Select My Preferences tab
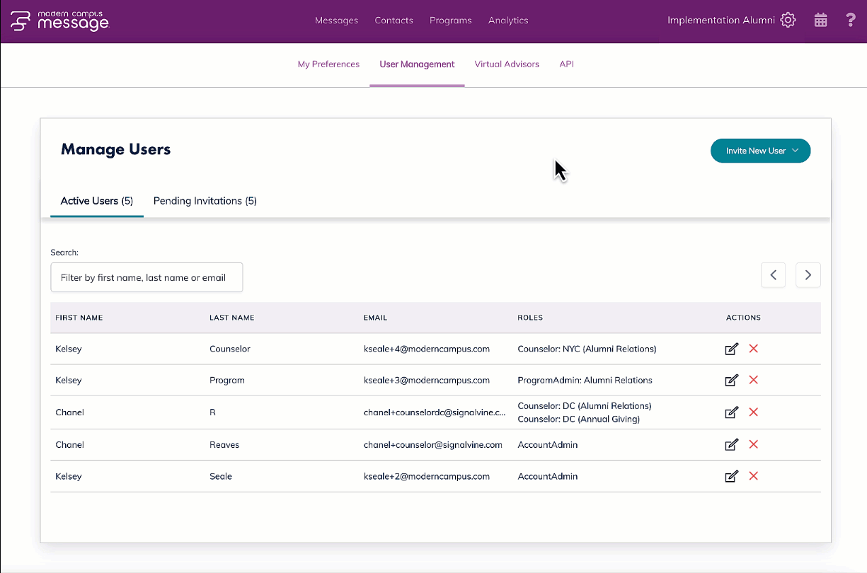 pyautogui.click(x=328, y=64)
